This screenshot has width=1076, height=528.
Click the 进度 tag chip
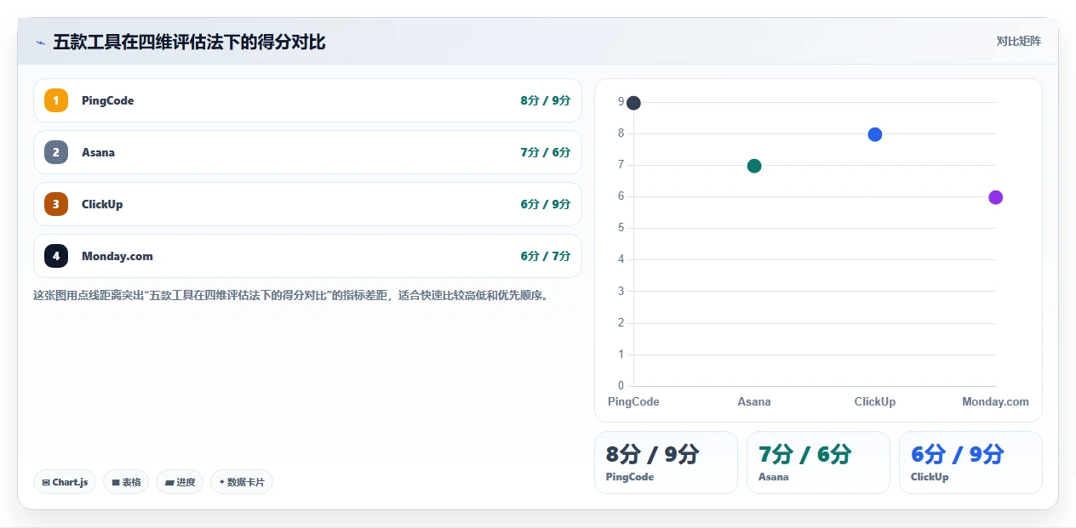pyautogui.click(x=180, y=482)
